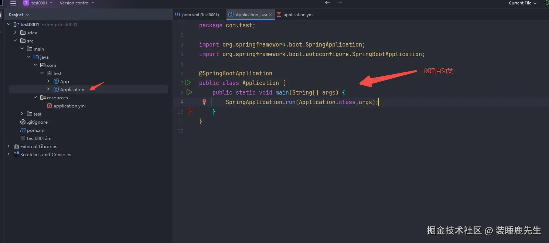Open the main hamburger menu
This screenshot has width=549, height=243.
click(13, 3)
